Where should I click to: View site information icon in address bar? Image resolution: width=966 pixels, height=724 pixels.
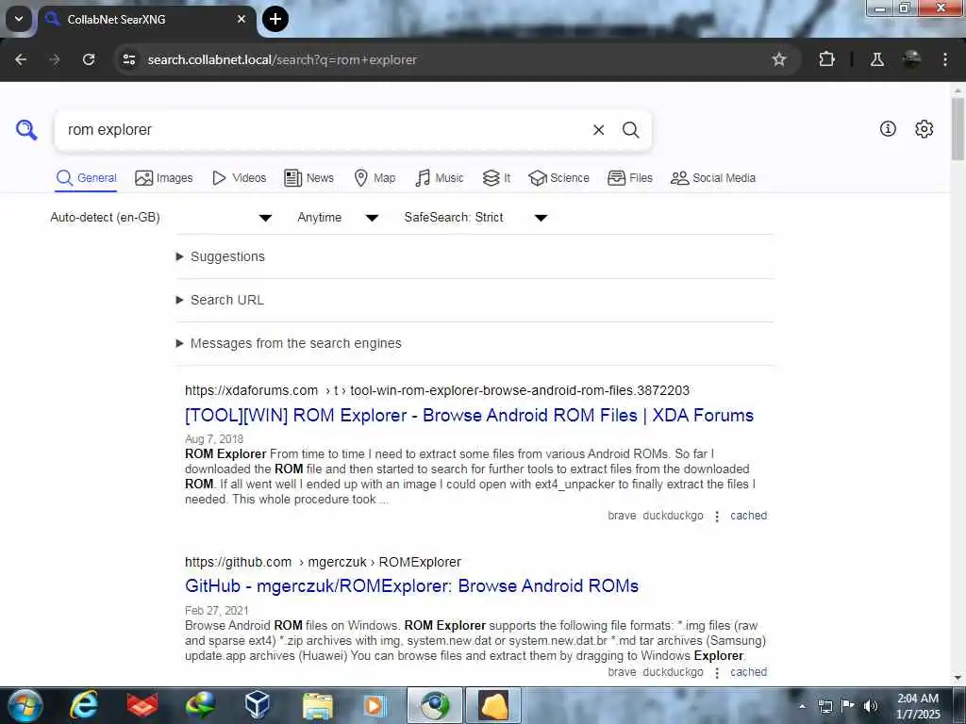click(x=128, y=59)
